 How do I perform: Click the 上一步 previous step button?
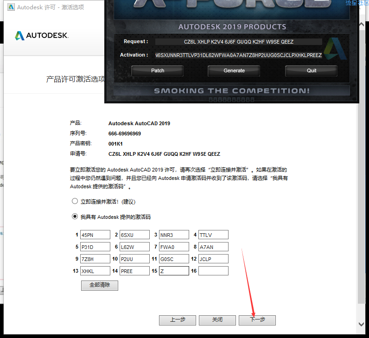click(x=178, y=320)
